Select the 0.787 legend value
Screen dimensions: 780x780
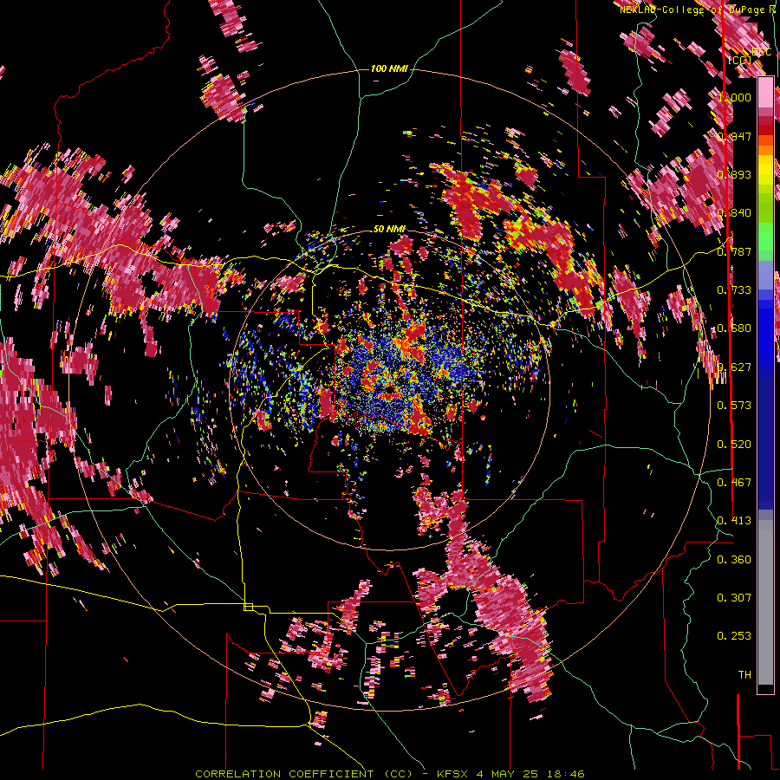click(x=734, y=251)
